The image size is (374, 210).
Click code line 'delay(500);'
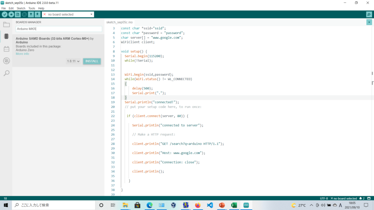(x=142, y=88)
